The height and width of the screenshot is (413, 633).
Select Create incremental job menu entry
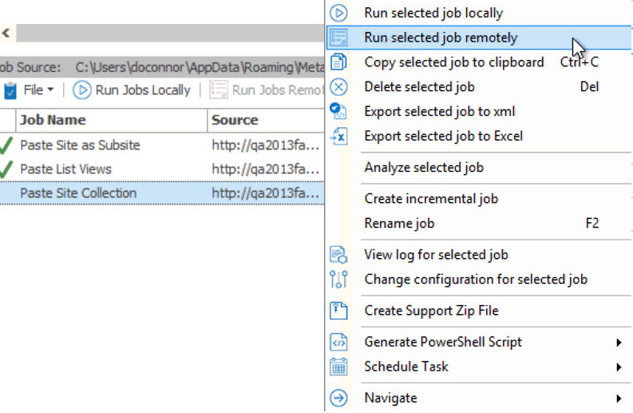430,199
